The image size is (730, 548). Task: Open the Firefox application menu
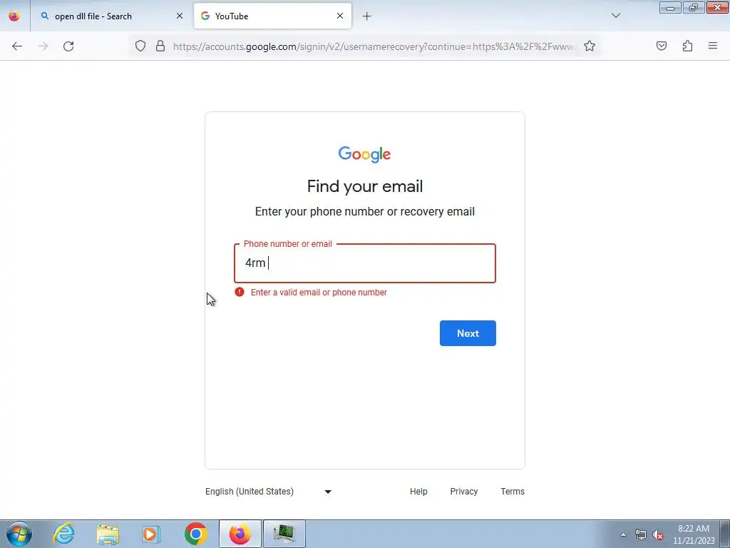coord(713,46)
